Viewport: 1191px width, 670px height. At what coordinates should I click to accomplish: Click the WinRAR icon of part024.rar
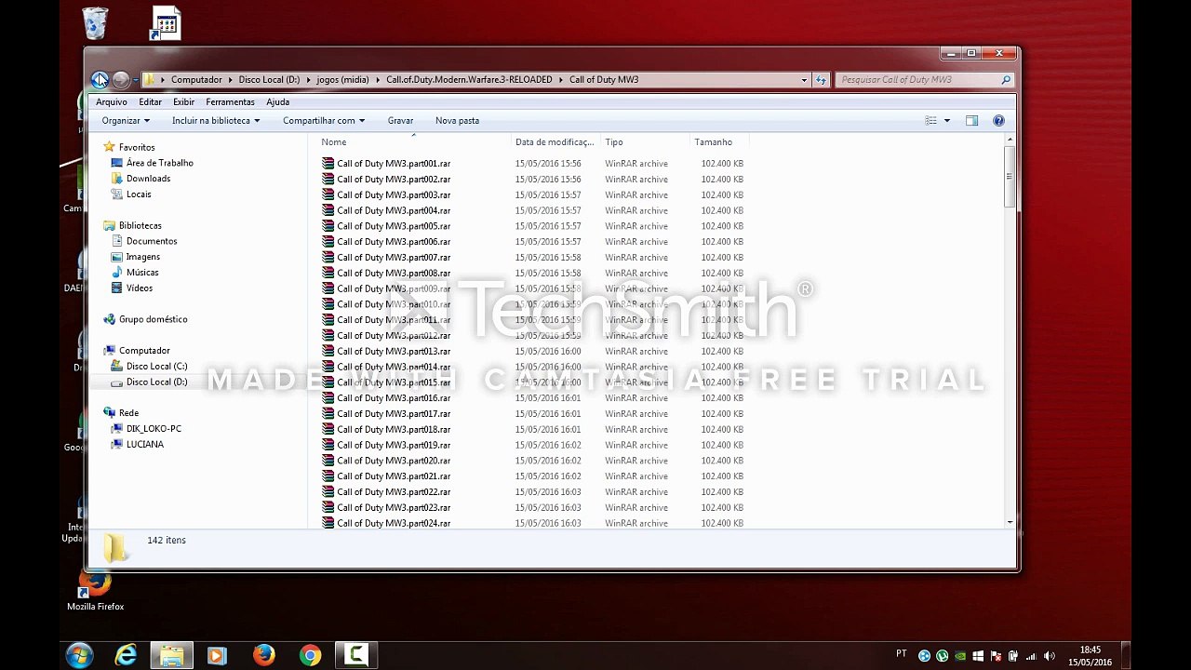pos(328,523)
